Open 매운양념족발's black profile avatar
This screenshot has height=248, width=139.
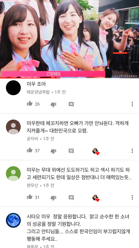tap(13, 88)
